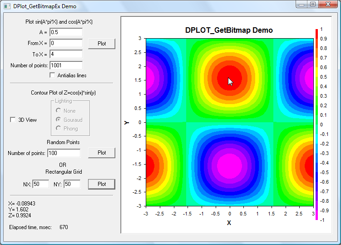This screenshot has width=341, height=245.
Task: Click the Contour Plot of Z=cos(x)*sin(y) heading
Action: [63, 93]
